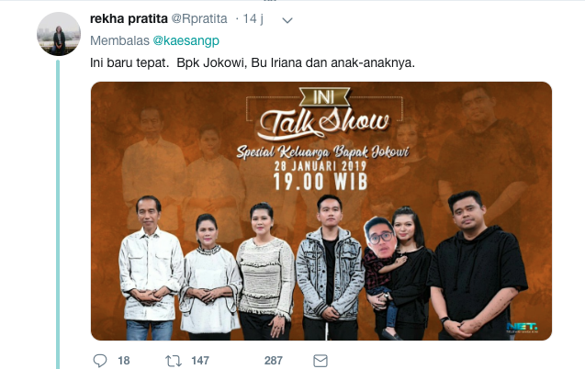Click the 147 retweets count

200,361
